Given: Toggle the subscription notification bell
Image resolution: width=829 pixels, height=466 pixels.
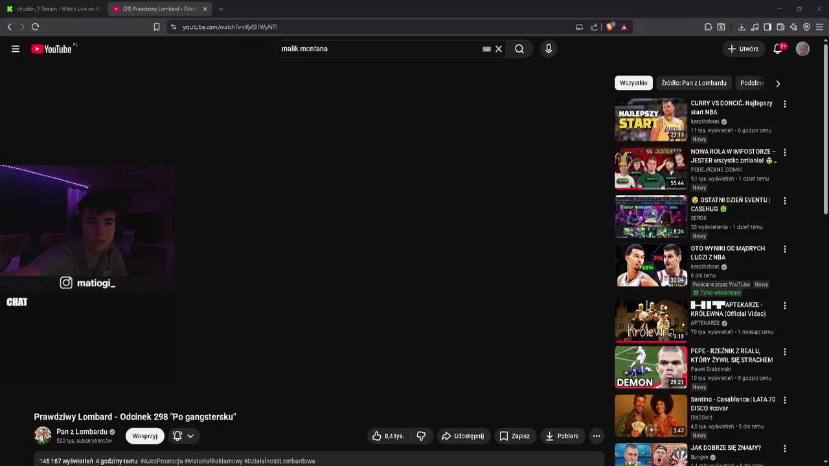Looking at the screenshot, I should [177, 436].
